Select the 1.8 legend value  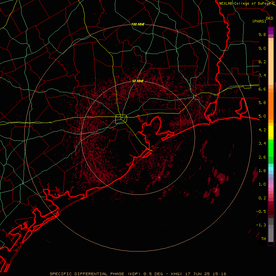tap(262, 171)
